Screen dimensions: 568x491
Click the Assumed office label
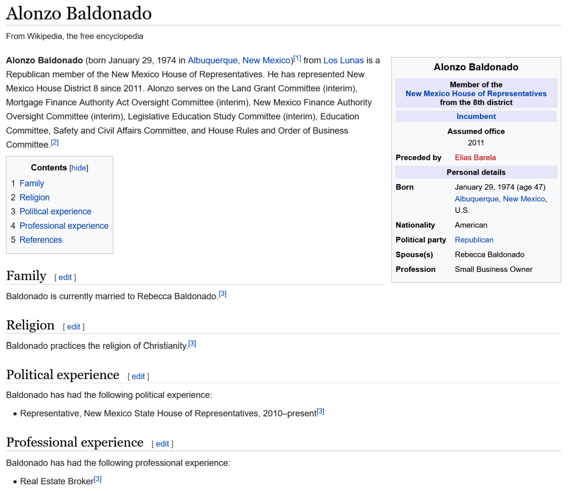pos(476,131)
